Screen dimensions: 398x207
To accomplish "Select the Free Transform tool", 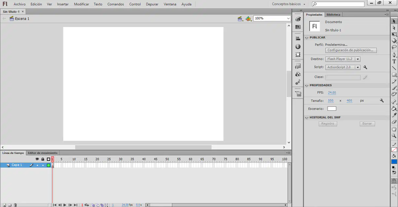I will pyautogui.click(x=394, y=34).
